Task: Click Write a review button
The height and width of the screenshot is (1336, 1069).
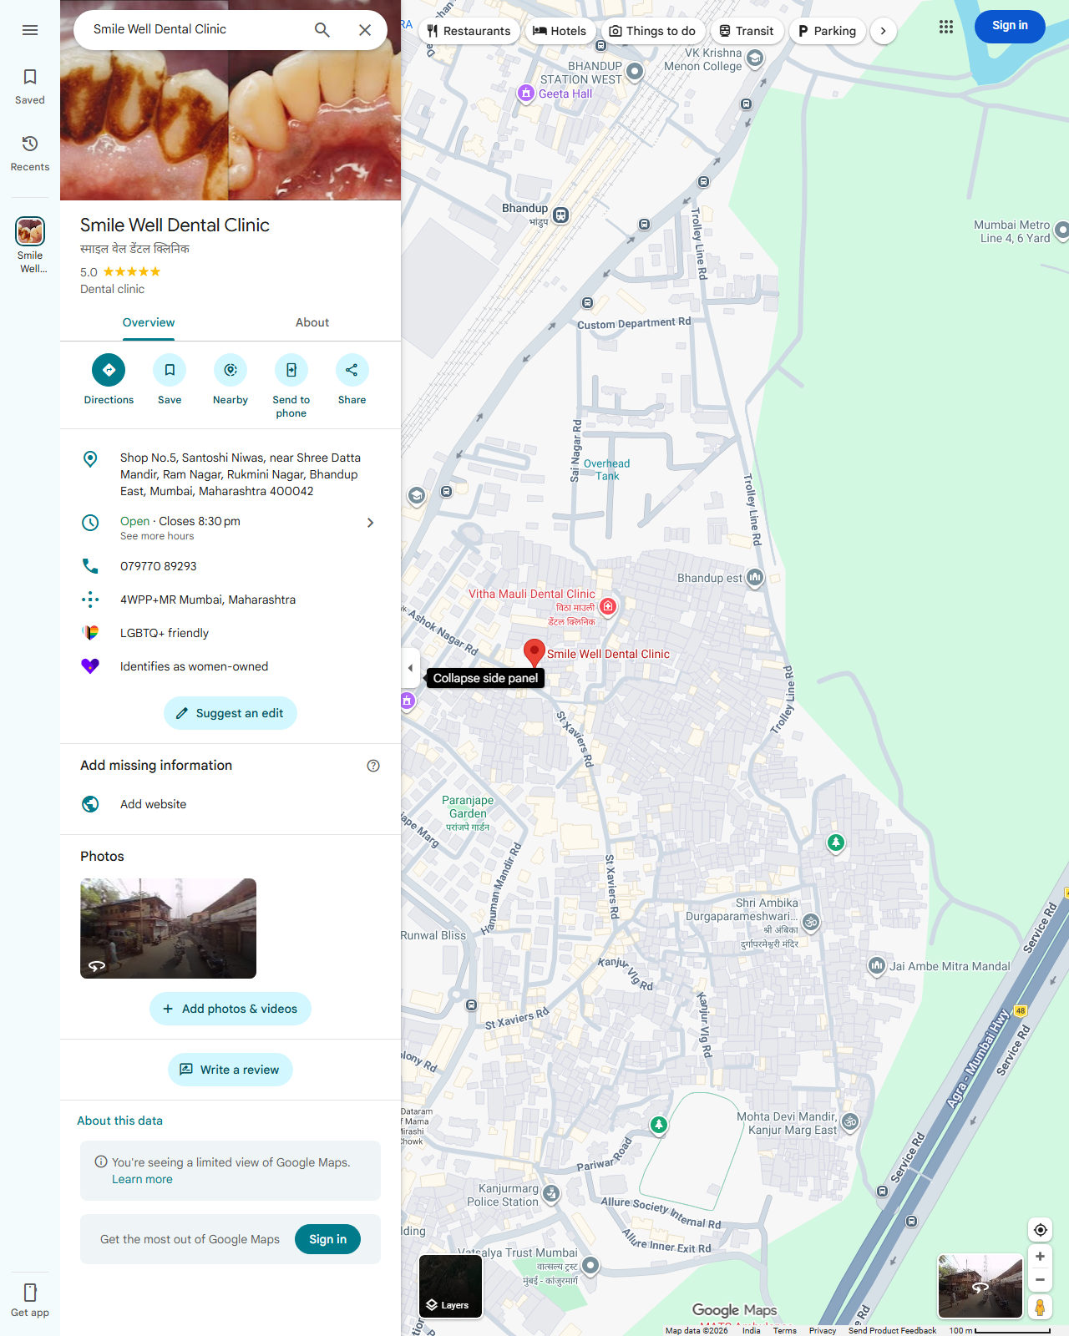Action: tap(231, 1070)
